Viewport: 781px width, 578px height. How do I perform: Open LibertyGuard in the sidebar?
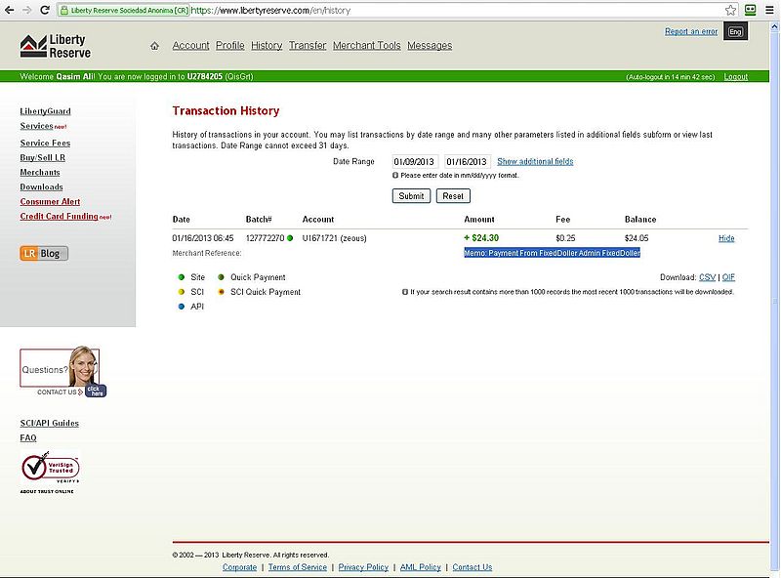tap(45, 111)
